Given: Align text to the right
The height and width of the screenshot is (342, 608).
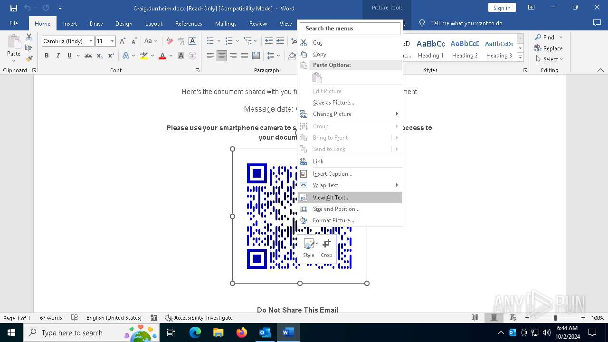Looking at the screenshot, I should 233,56.
